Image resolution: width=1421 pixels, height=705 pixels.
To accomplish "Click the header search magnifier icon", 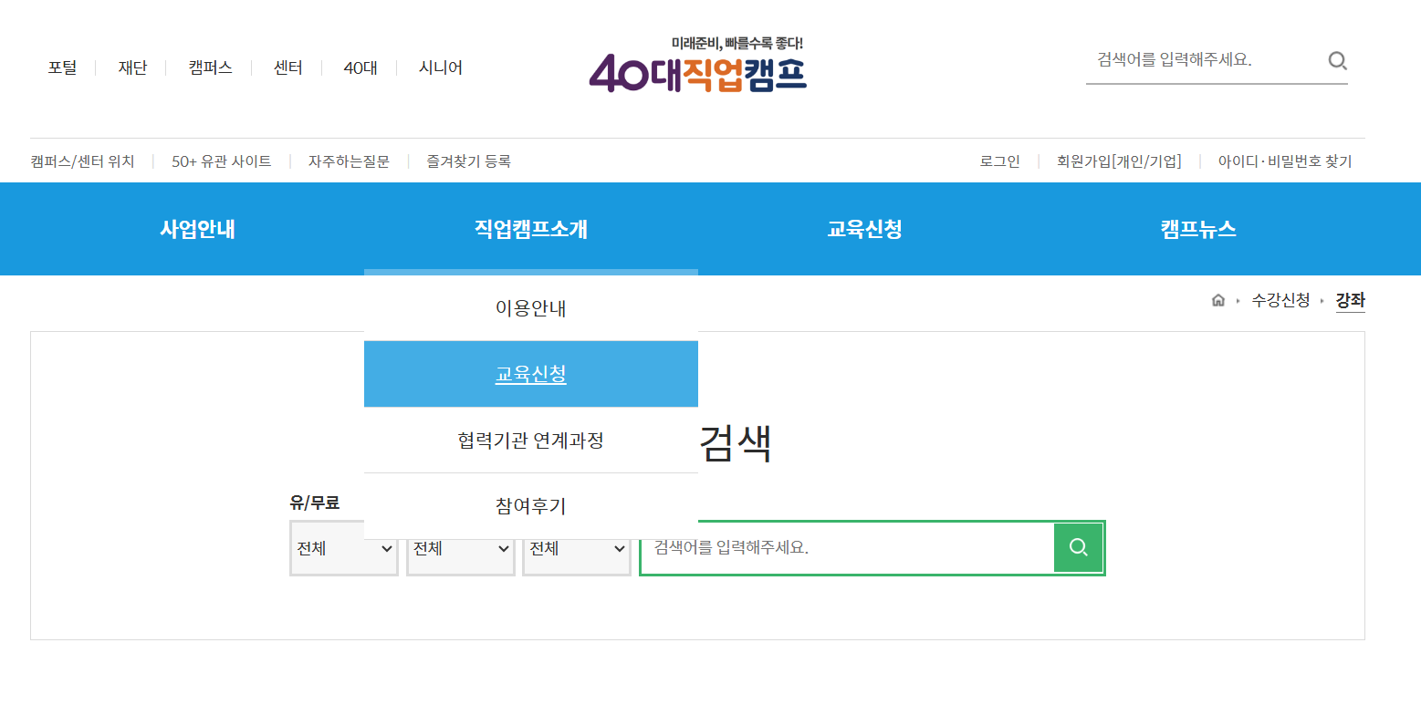I will pos(1337,61).
